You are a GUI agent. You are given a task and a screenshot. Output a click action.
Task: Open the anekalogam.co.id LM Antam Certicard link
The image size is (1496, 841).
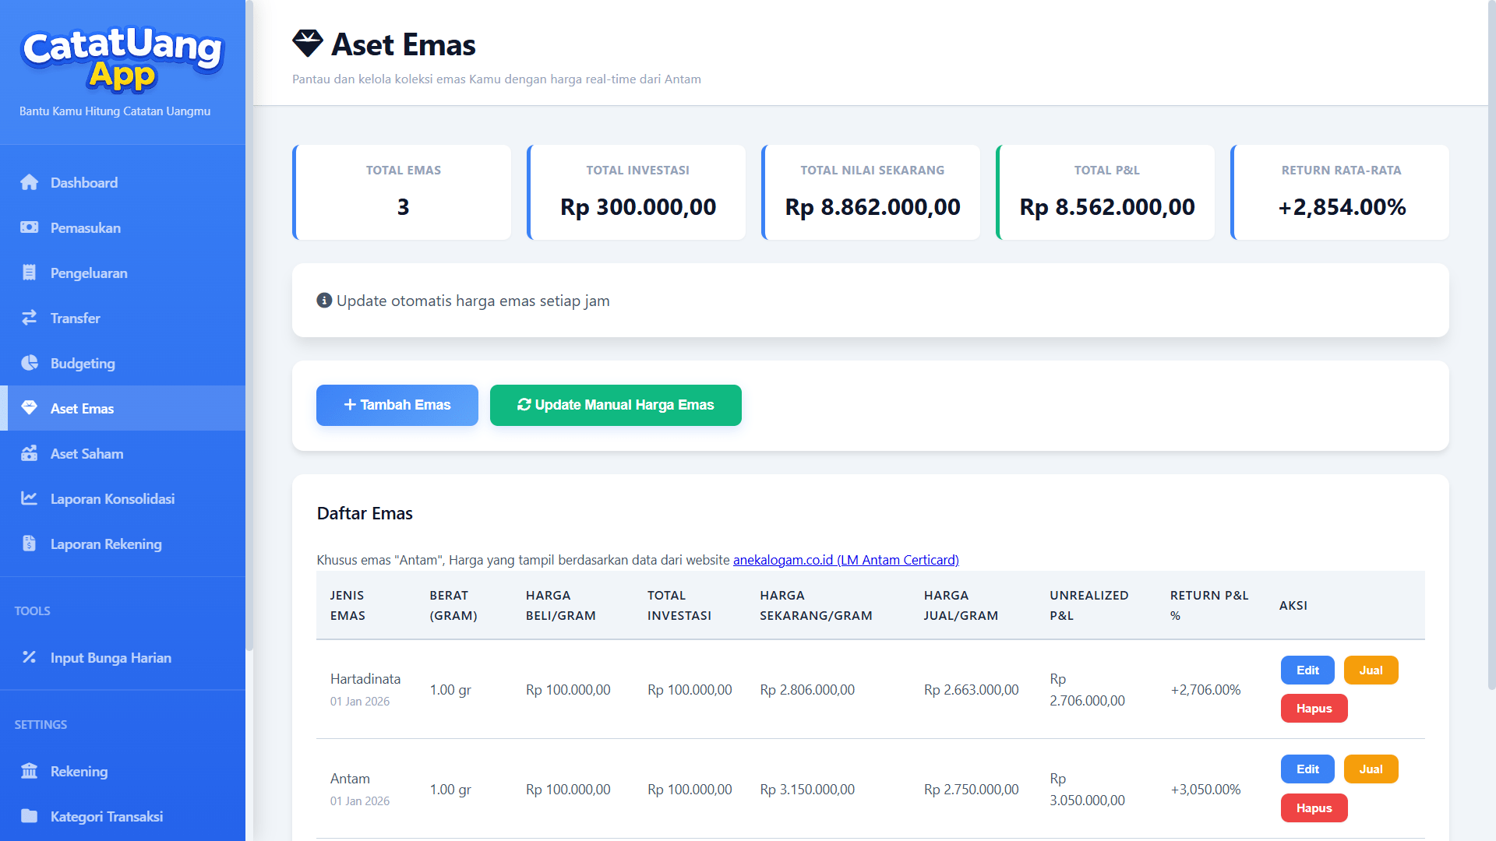tap(845, 560)
